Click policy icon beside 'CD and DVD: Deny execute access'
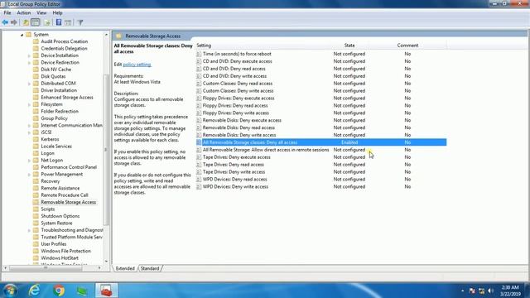Viewport: 530px width, 298px height. (x=199, y=61)
